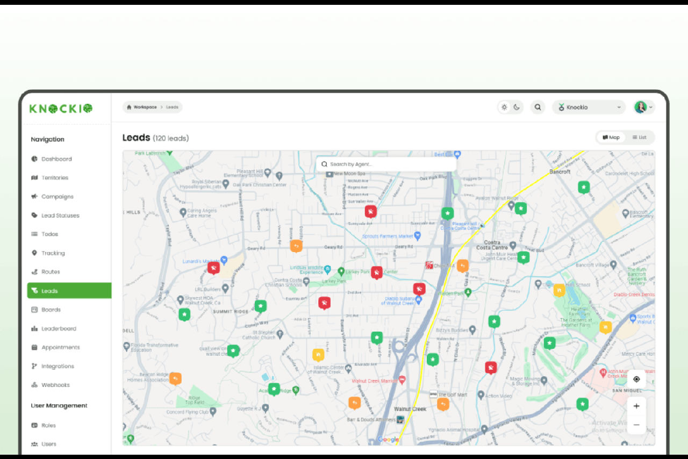Go to Integrations page
Viewport: 688px width, 459px height.
pos(58,366)
